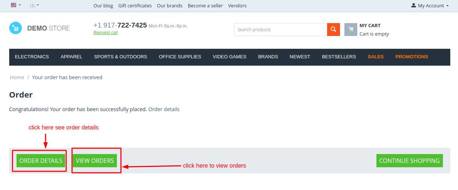Expand the My Account menu
The image size is (458, 190).
(430, 6)
